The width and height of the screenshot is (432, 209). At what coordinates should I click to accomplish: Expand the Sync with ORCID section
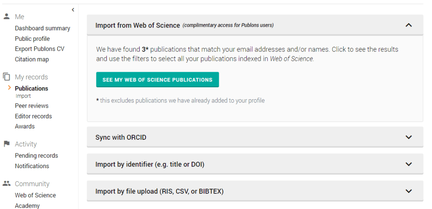[408, 137]
